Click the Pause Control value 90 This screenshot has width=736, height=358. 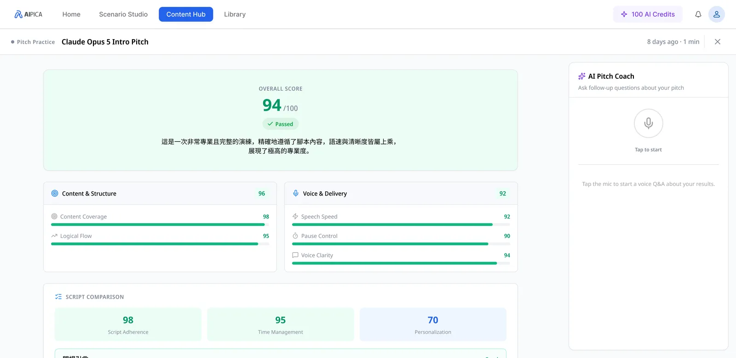coord(507,236)
